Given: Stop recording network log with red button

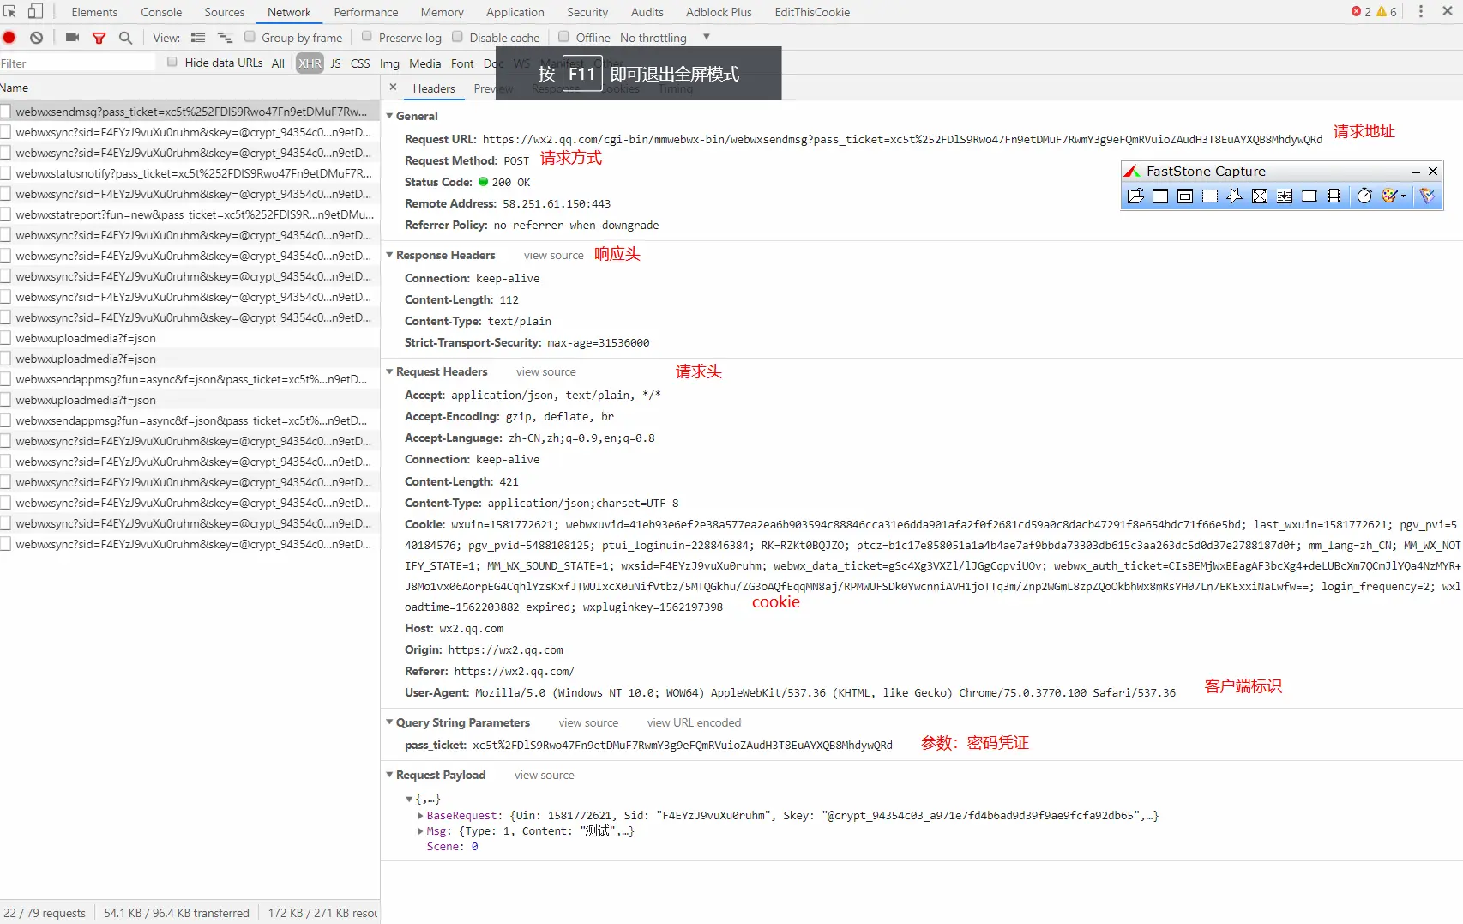Looking at the screenshot, I should pos(9,38).
